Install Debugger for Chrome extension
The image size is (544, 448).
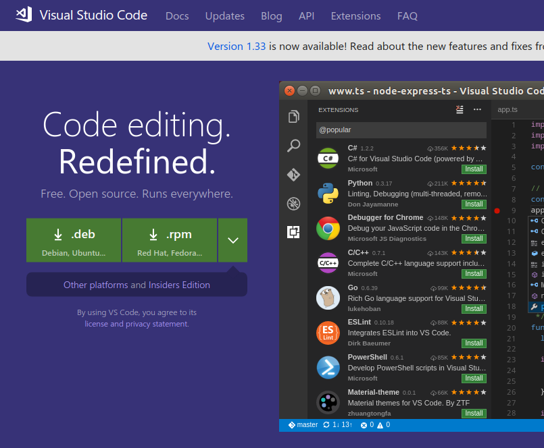pyautogui.click(x=474, y=239)
